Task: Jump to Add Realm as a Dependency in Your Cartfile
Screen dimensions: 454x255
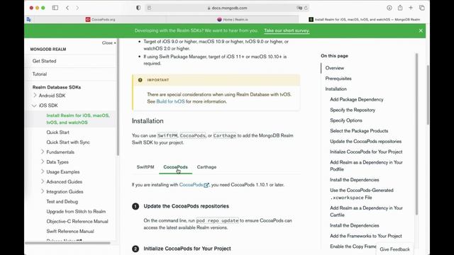Action: click(366, 211)
